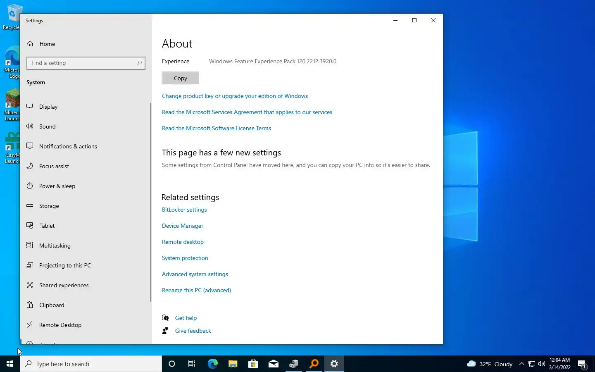Open the volume control in system tray
The height and width of the screenshot is (372, 595).
pyautogui.click(x=542, y=364)
